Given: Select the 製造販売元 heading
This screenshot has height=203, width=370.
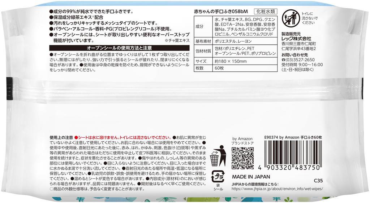Looking at the screenshot, I should (291, 34).
